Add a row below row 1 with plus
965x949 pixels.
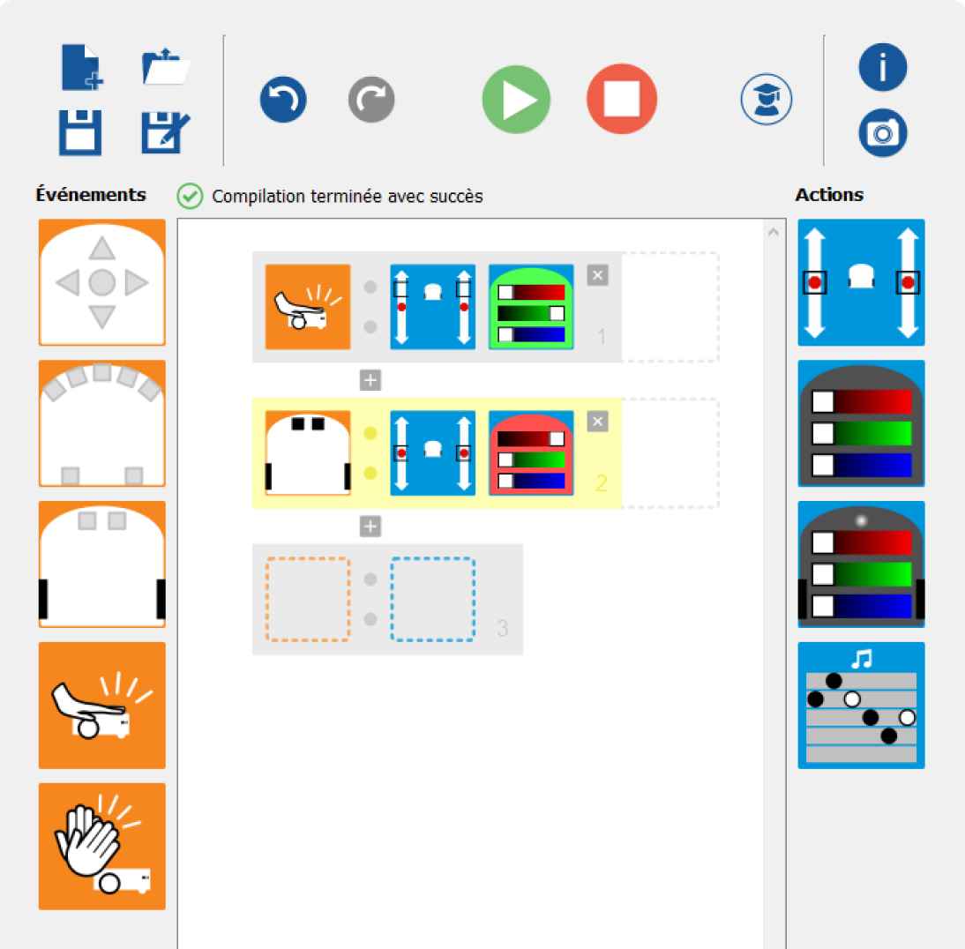tap(370, 380)
